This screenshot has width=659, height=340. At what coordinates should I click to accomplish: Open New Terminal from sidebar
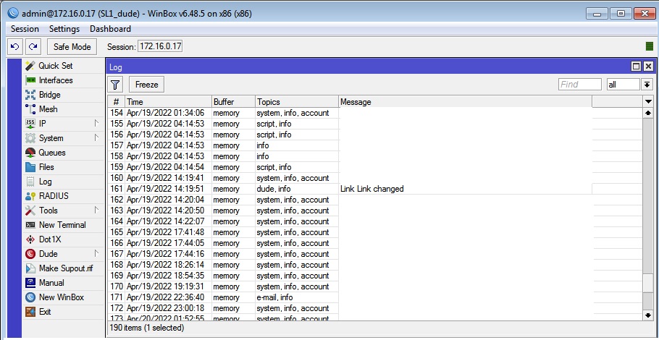pyautogui.click(x=62, y=225)
